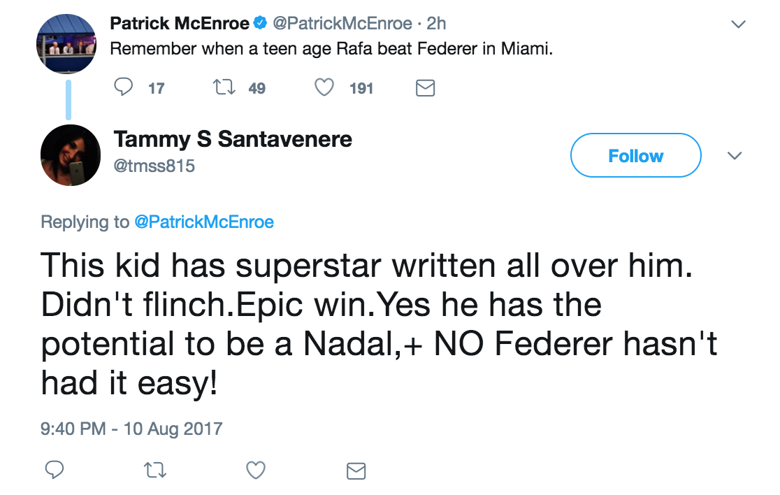780x495 pixels.
Task: Open verified badge next to Patrick McEnroe
Action: click(x=259, y=24)
